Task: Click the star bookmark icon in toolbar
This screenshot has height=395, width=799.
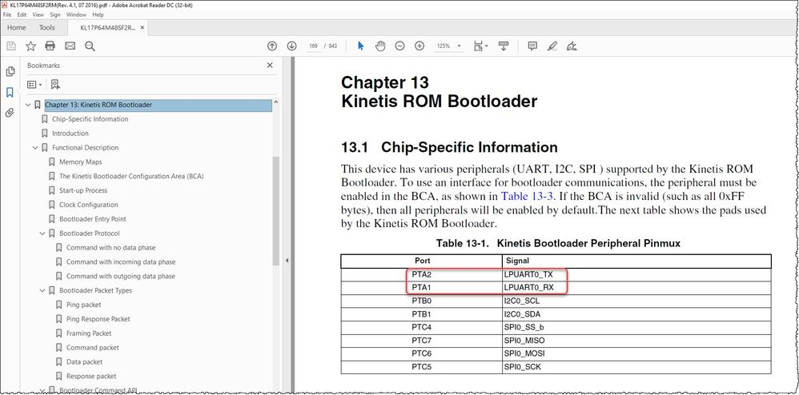Action: pyautogui.click(x=30, y=46)
